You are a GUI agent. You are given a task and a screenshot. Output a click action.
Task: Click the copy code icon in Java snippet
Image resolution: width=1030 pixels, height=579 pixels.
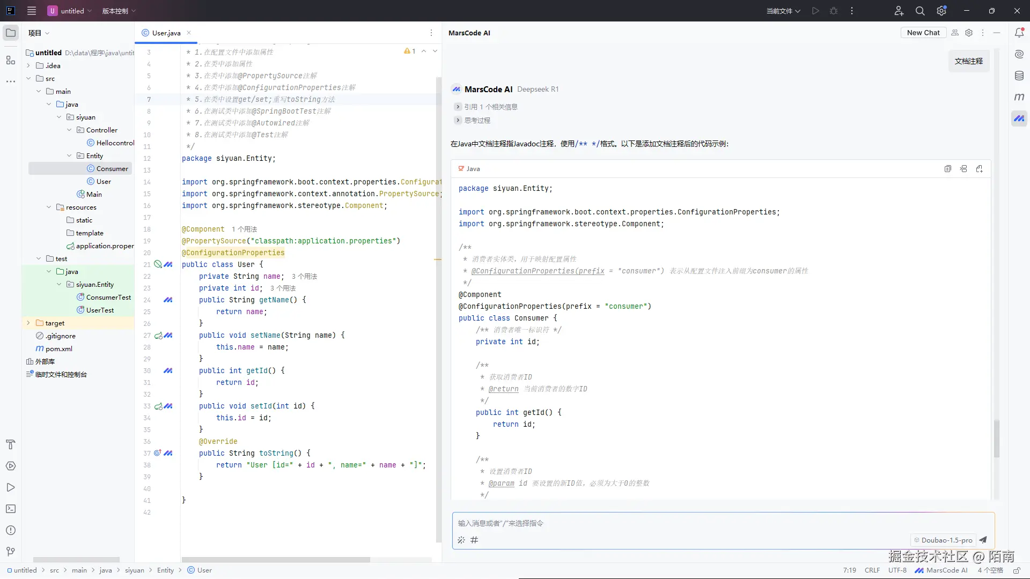point(948,169)
